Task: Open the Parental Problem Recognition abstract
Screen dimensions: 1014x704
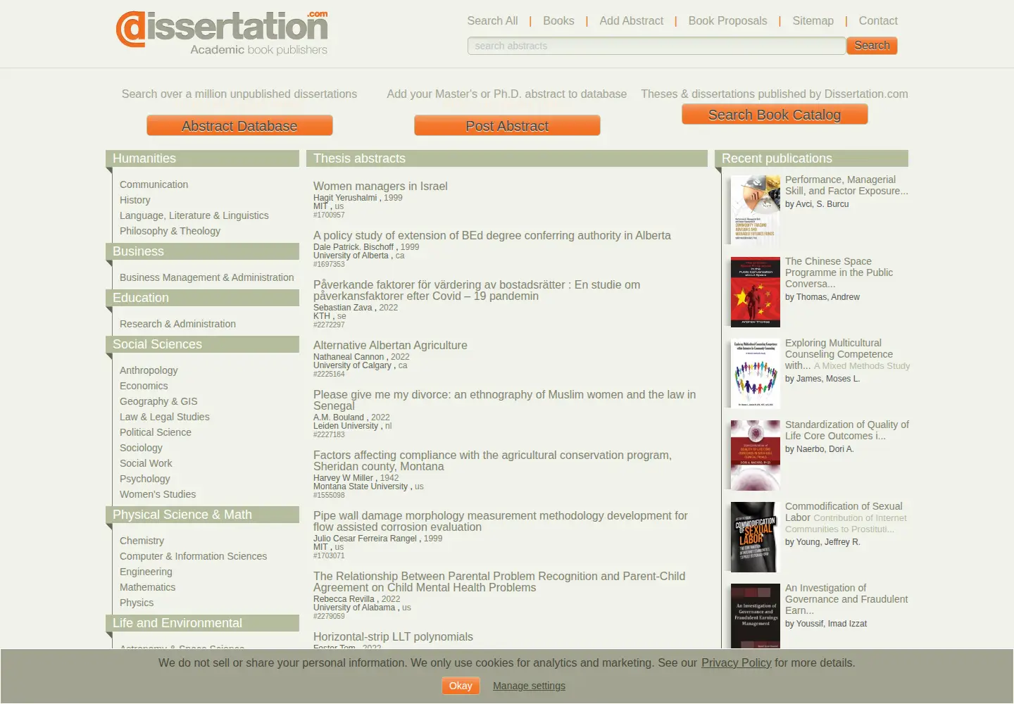Action: coord(499,582)
